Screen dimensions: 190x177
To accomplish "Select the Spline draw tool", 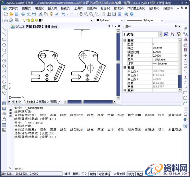I will (x=4, y=71).
